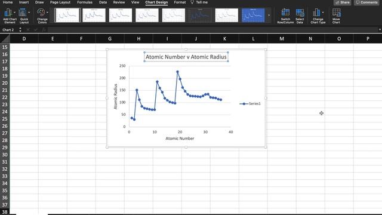Expand the Change Colors arrow
The image size is (382, 215).
point(47,13)
